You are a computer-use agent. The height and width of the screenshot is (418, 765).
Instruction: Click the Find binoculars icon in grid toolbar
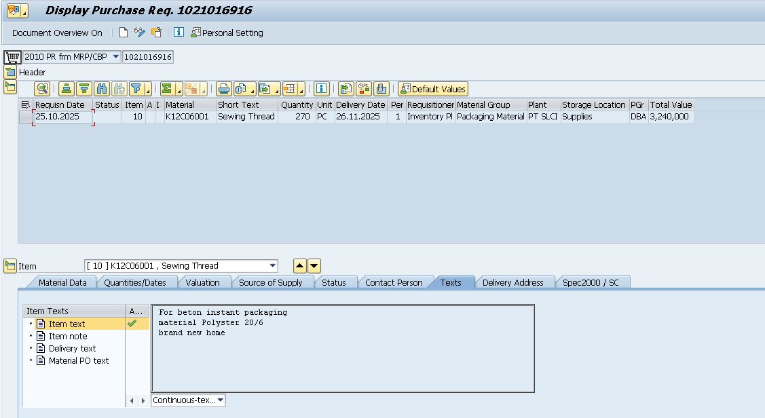click(102, 89)
